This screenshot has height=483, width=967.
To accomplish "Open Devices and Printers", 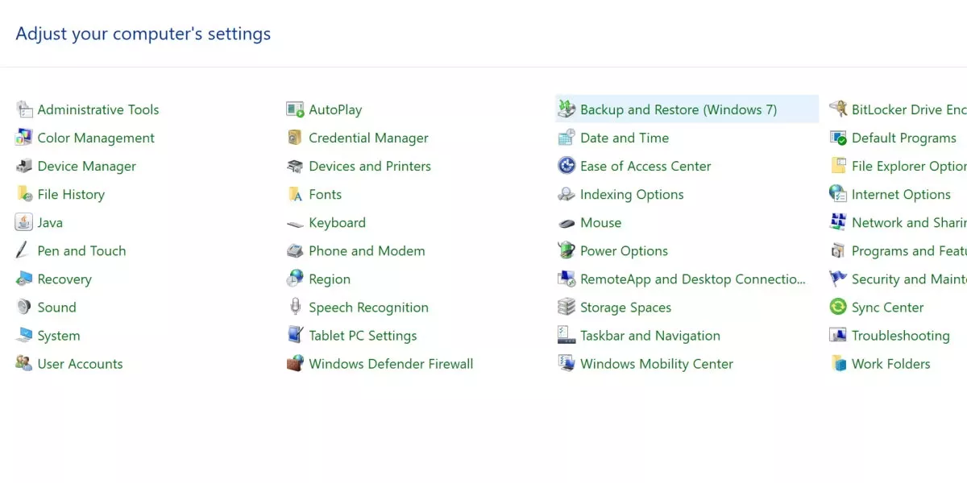I will pyautogui.click(x=370, y=166).
